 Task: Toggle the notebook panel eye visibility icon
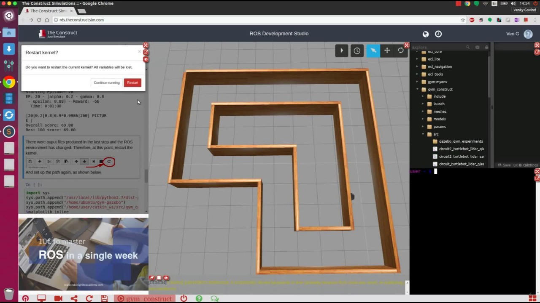click(146, 59)
